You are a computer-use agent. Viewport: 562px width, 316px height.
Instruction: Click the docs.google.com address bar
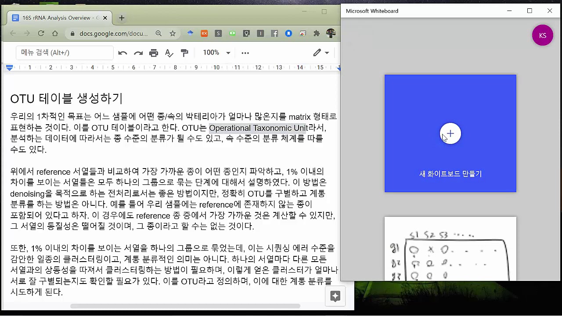113,33
